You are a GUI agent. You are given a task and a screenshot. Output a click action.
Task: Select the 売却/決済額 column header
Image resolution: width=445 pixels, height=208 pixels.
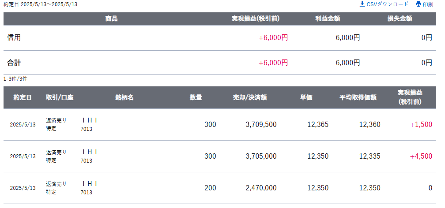point(250,97)
